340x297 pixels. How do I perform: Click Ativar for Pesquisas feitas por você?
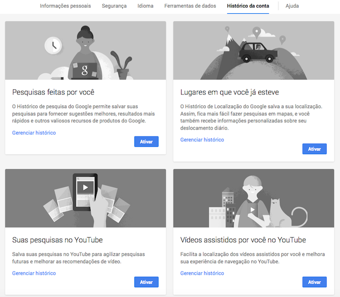coord(146,142)
